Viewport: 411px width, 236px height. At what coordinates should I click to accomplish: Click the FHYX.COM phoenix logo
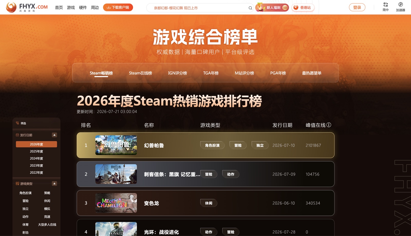pyautogui.click(x=27, y=7)
